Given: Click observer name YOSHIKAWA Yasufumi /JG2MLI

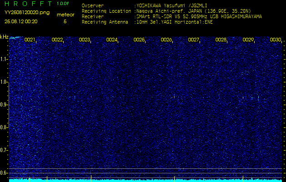Looking at the screenshot, I should [172, 6].
